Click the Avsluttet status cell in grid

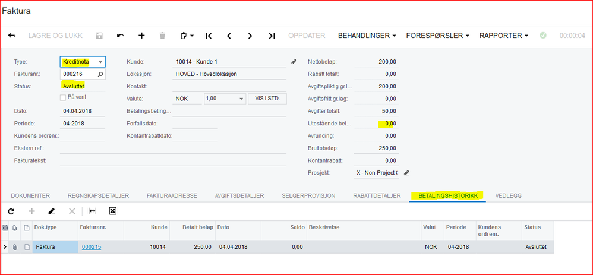(537, 247)
